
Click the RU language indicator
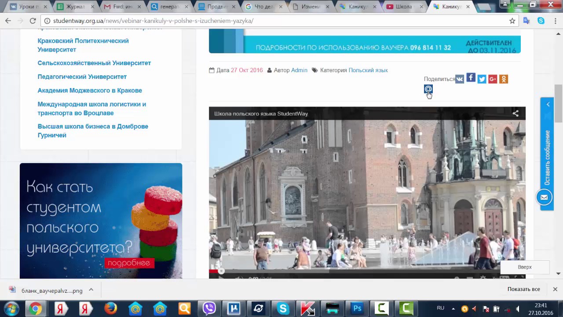[x=440, y=308]
